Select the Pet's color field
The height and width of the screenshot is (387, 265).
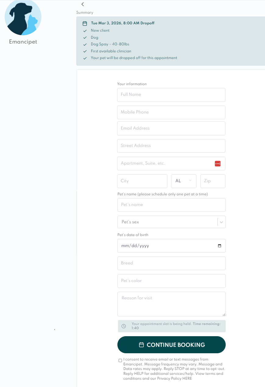tap(171, 281)
